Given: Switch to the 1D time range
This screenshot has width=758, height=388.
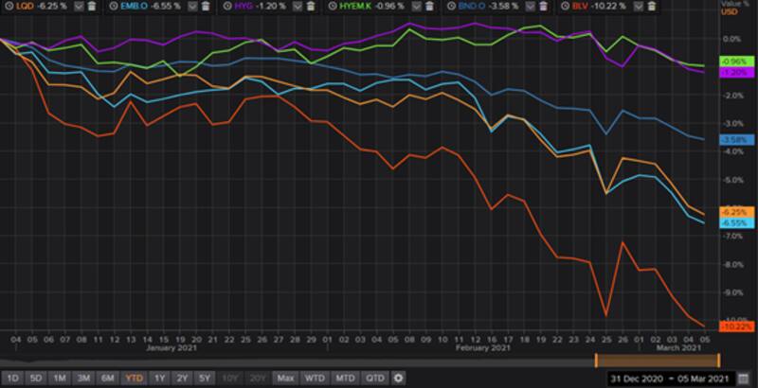Looking at the screenshot, I should 11,379.
